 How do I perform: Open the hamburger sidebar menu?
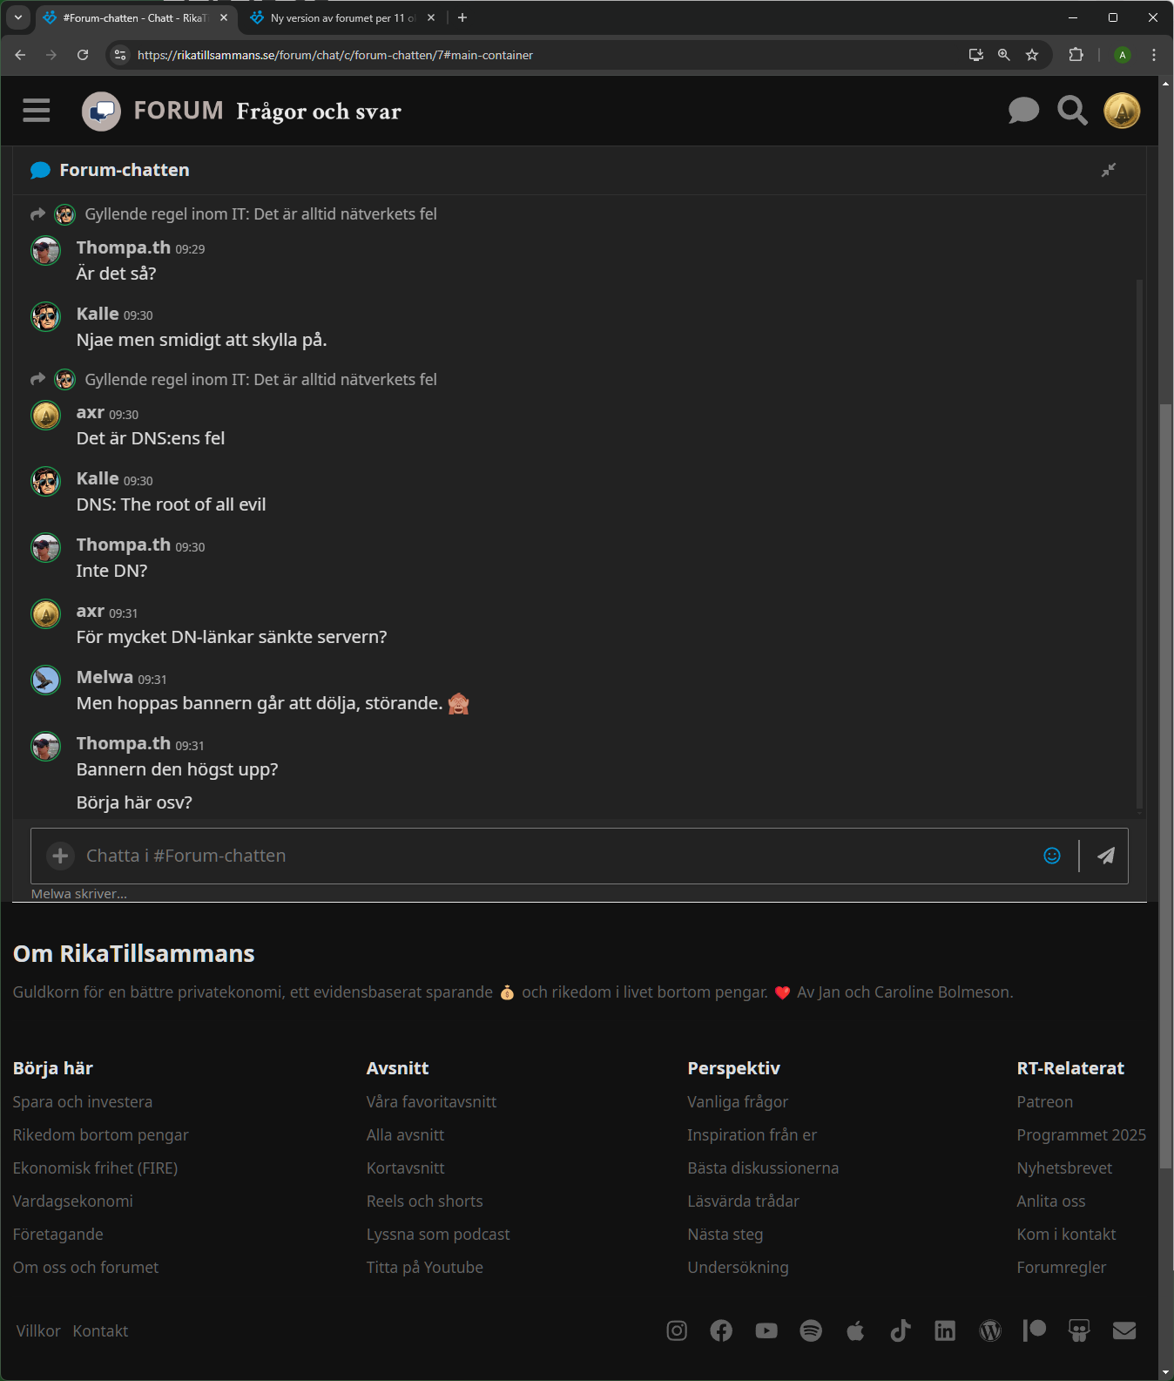pos(36,111)
